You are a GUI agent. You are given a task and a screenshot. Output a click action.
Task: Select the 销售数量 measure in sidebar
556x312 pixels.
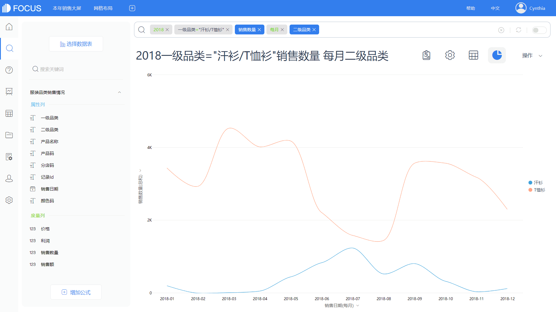click(50, 252)
